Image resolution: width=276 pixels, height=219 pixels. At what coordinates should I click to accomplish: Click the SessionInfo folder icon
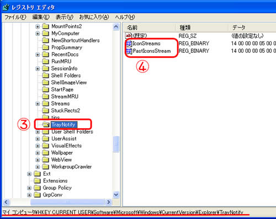46,68
